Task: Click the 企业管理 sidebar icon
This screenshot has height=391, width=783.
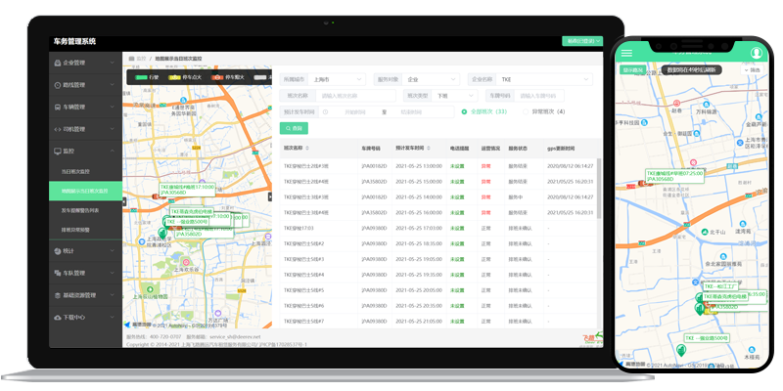Action: pyautogui.click(x=56, y=62)
